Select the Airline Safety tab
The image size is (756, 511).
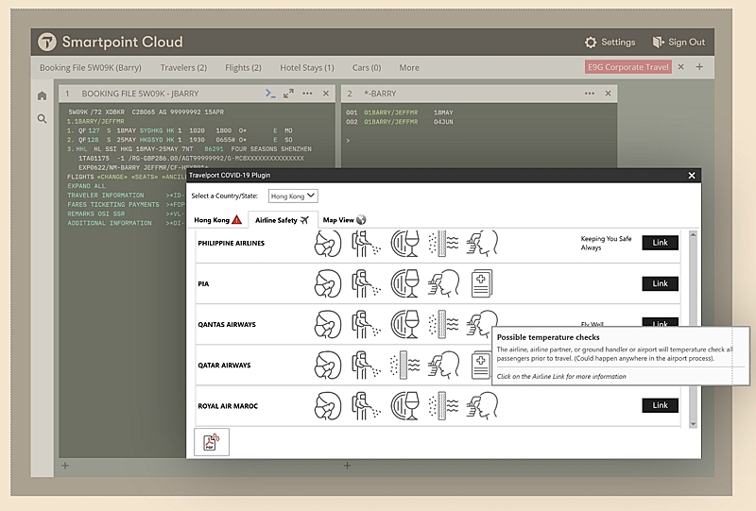click(x=282, y=220)
